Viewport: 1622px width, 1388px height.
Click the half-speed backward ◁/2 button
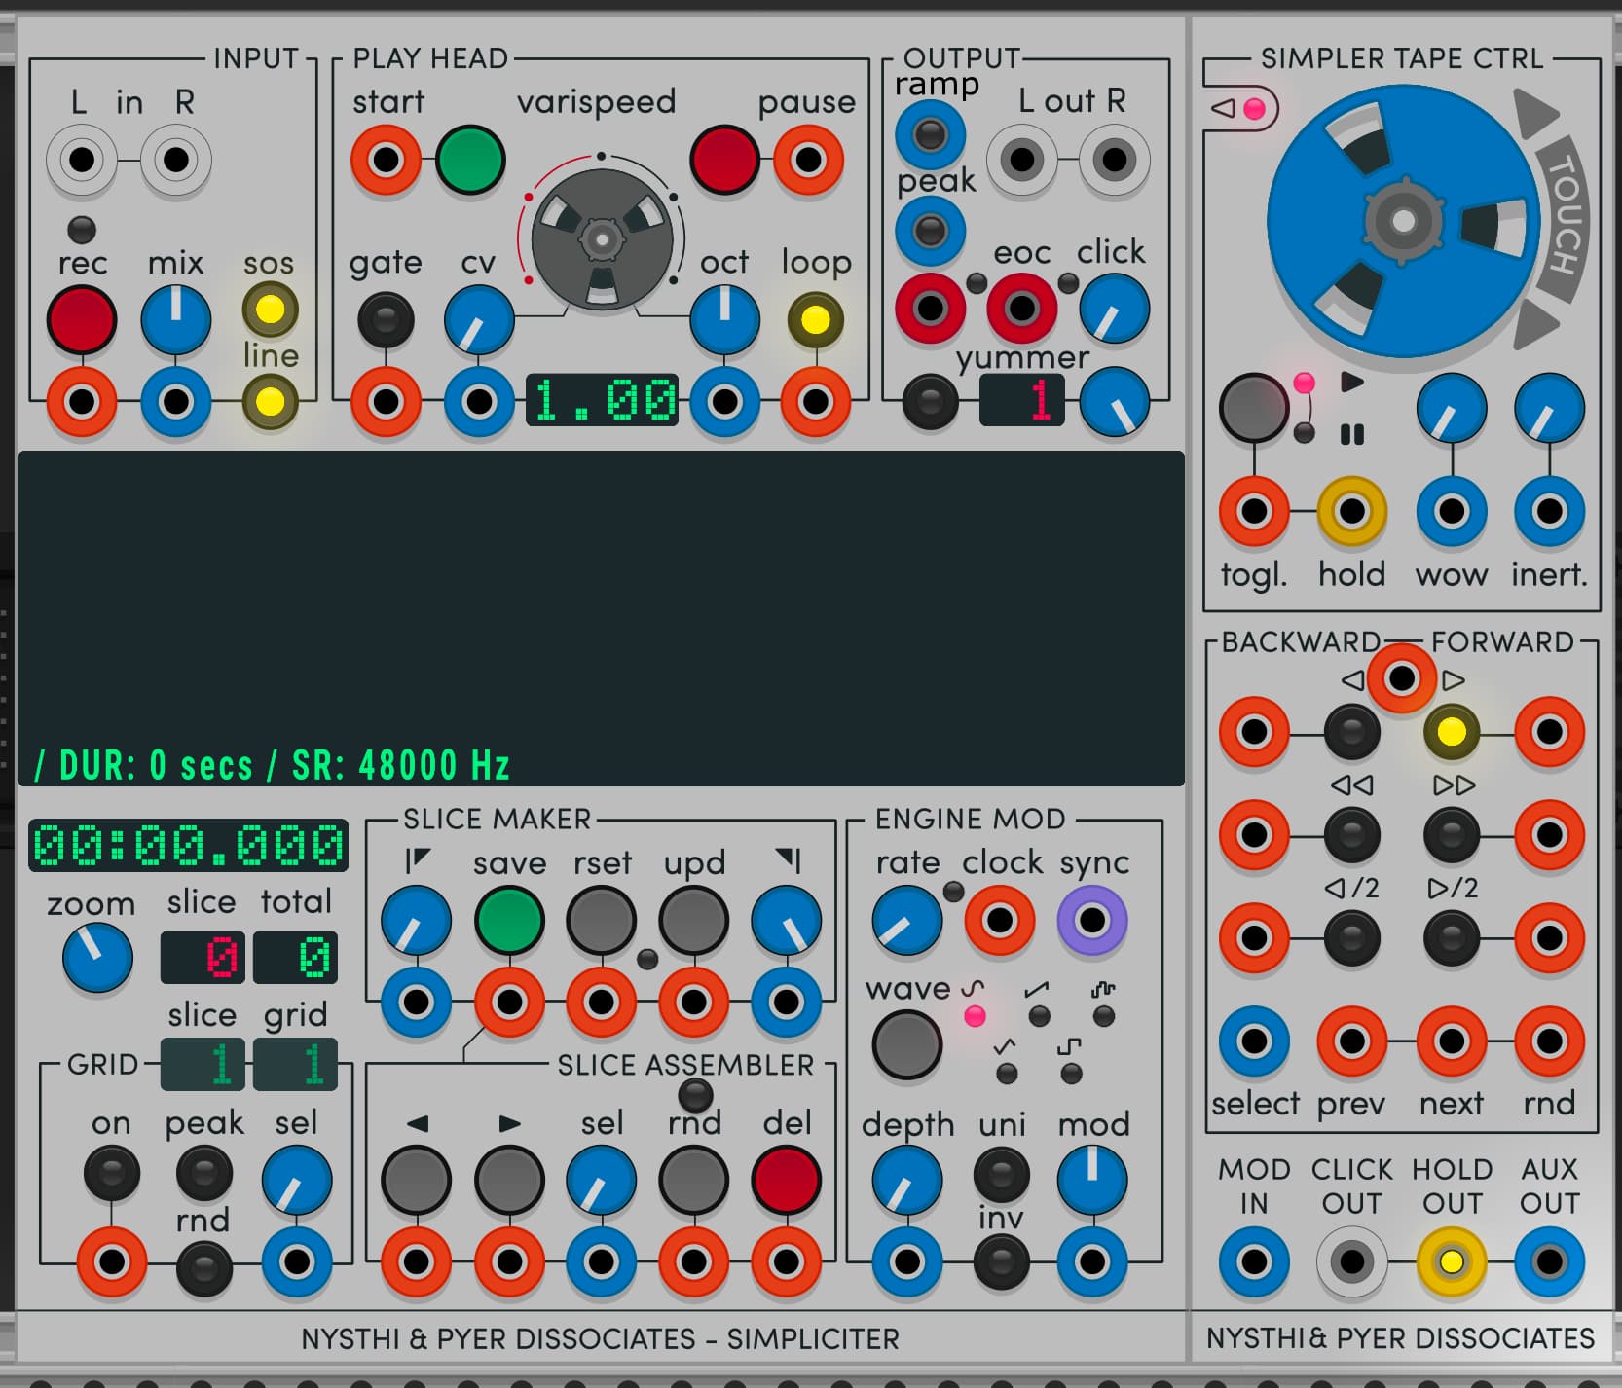(x=1352, y=938)
